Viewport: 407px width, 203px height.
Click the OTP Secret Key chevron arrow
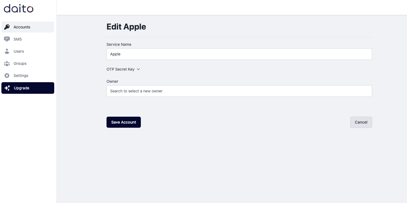(138, 69)
